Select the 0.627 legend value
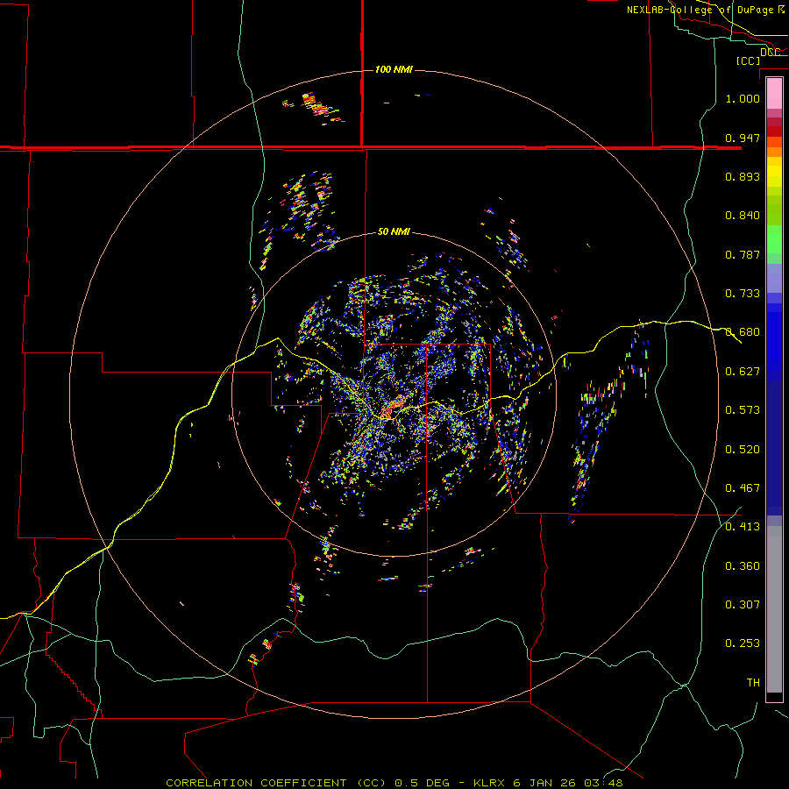This screenshot has height=789, width=789. click(x=743, y=372)
